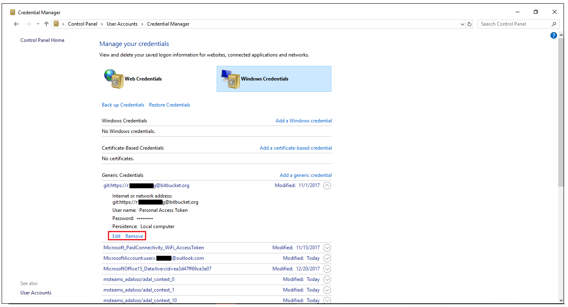This screenshot has height=307, width=568.
Task: Click MicrosoftAccount outlook.com credential name
Action: click(x=154, y=258)
